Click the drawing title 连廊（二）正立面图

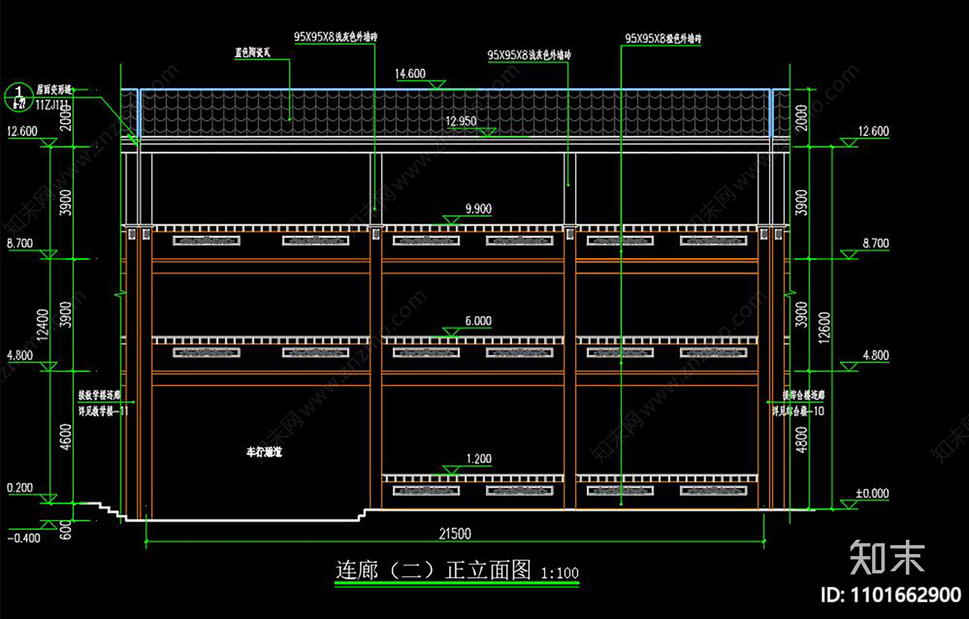point(434,570)
